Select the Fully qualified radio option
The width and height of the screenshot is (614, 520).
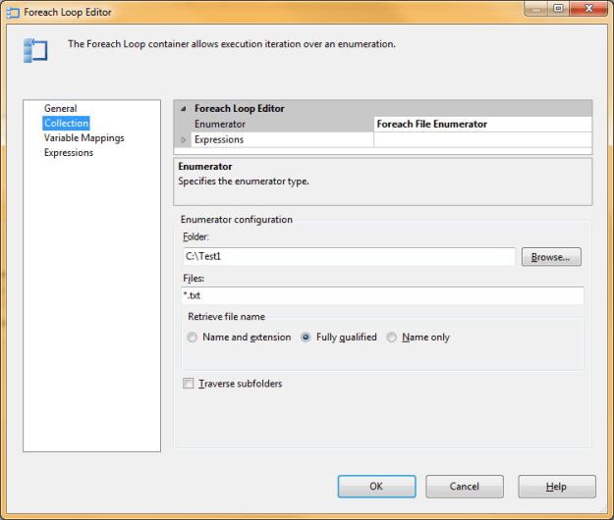(x=307, y=338)
